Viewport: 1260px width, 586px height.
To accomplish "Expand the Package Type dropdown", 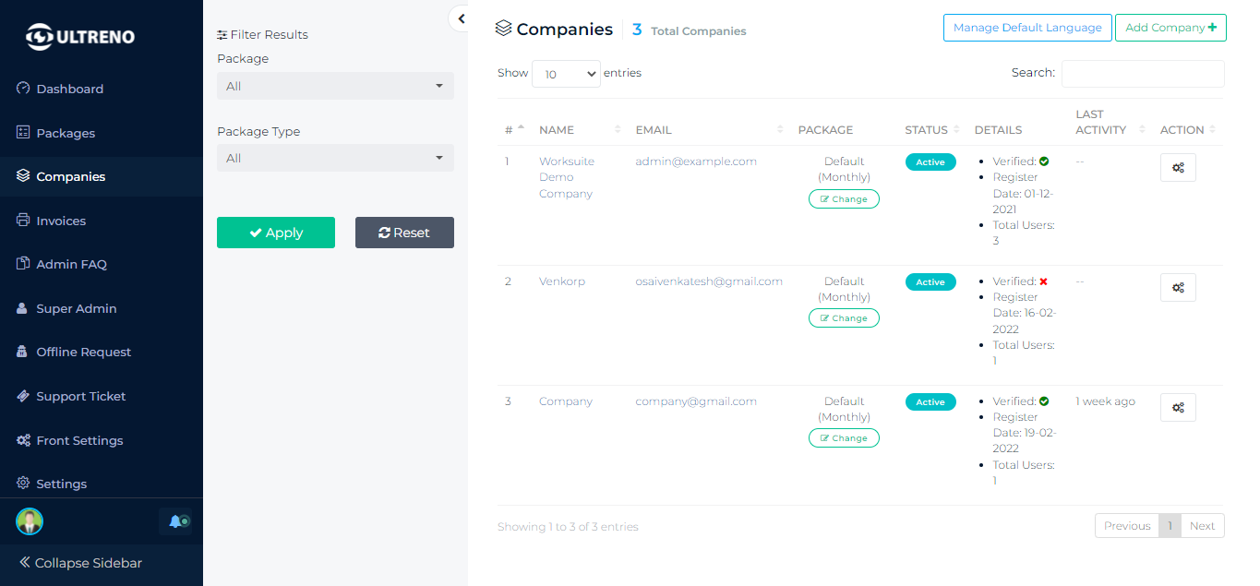I will [x=335, y=158].
